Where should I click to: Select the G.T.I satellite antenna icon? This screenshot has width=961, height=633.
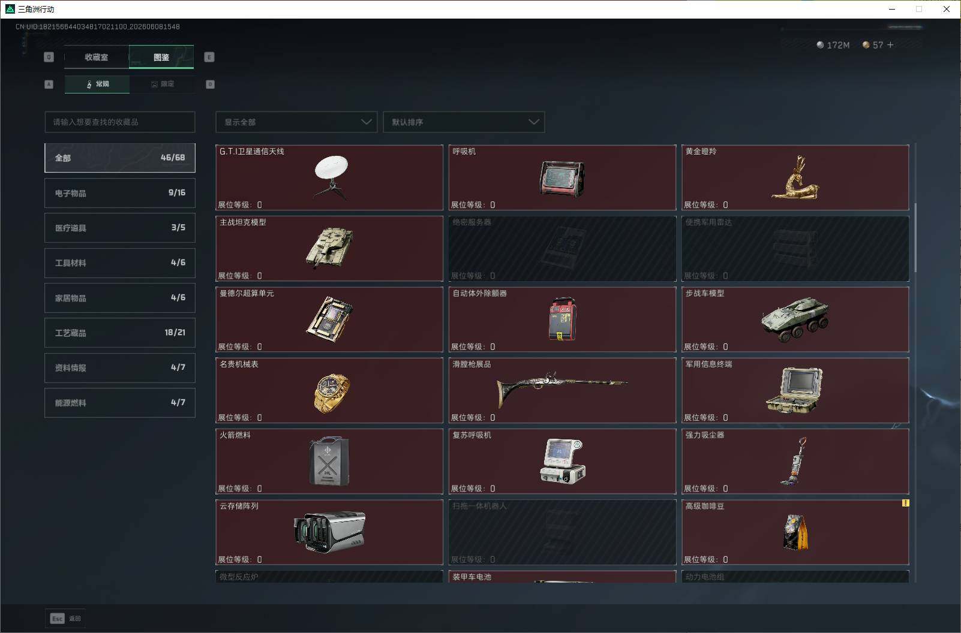pos(331,177)
